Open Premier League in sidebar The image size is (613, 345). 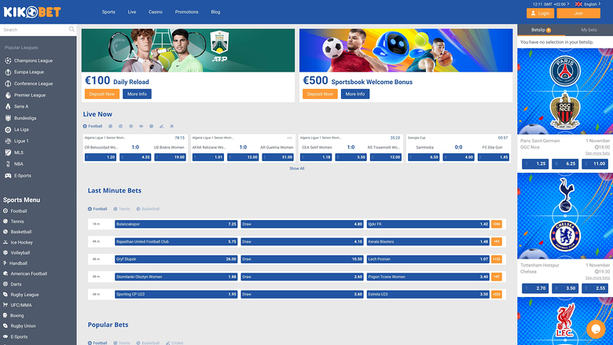(x=30, y=95)
